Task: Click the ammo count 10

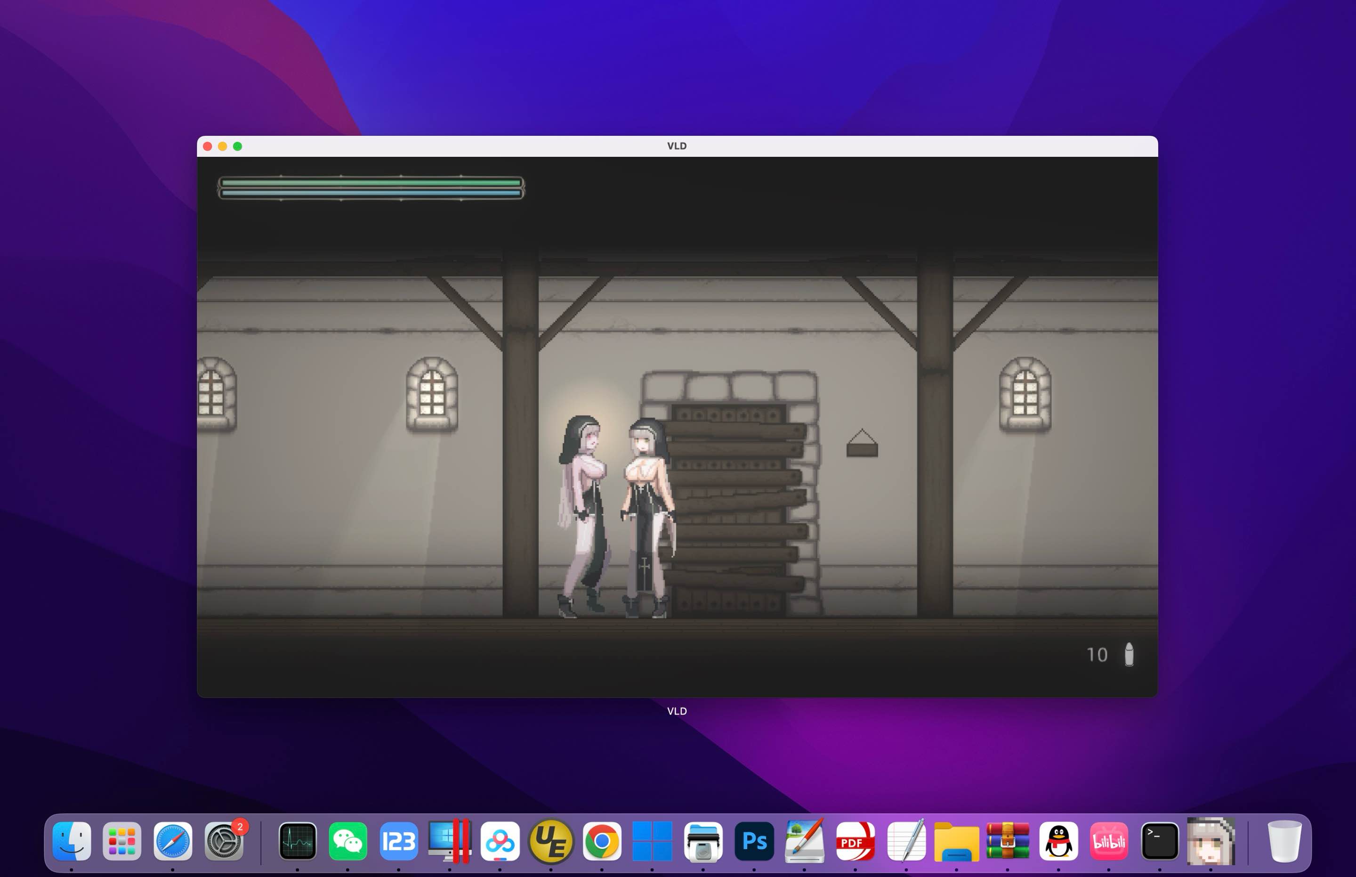Action: pos(1097,655)
